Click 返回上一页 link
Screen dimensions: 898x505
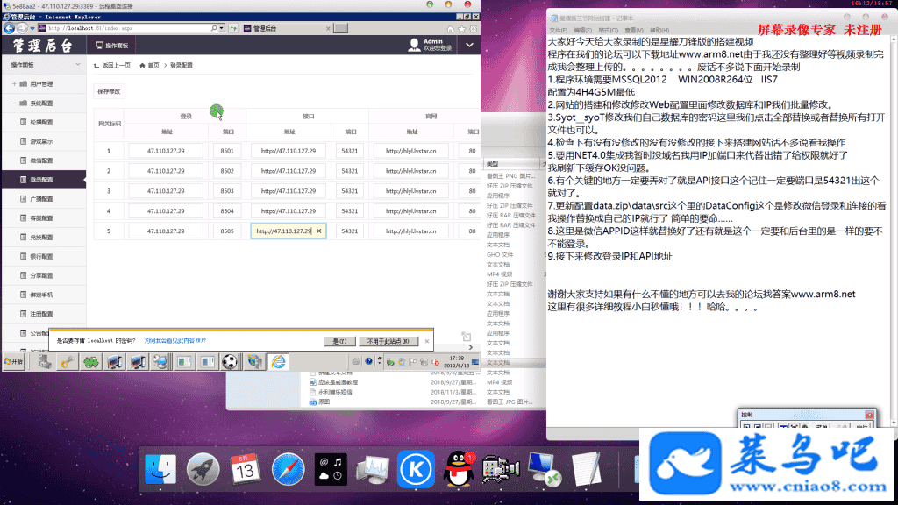click(x=114, y=65)
